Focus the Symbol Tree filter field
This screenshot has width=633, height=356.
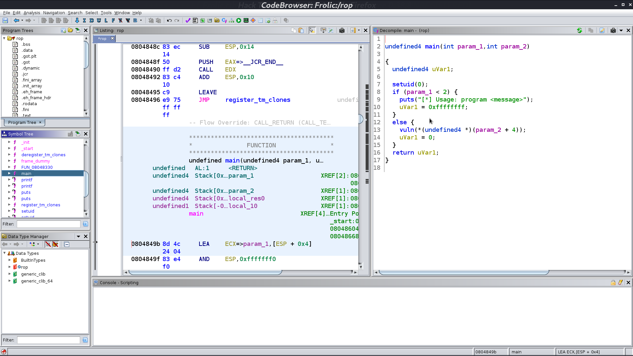coord(48,224)
